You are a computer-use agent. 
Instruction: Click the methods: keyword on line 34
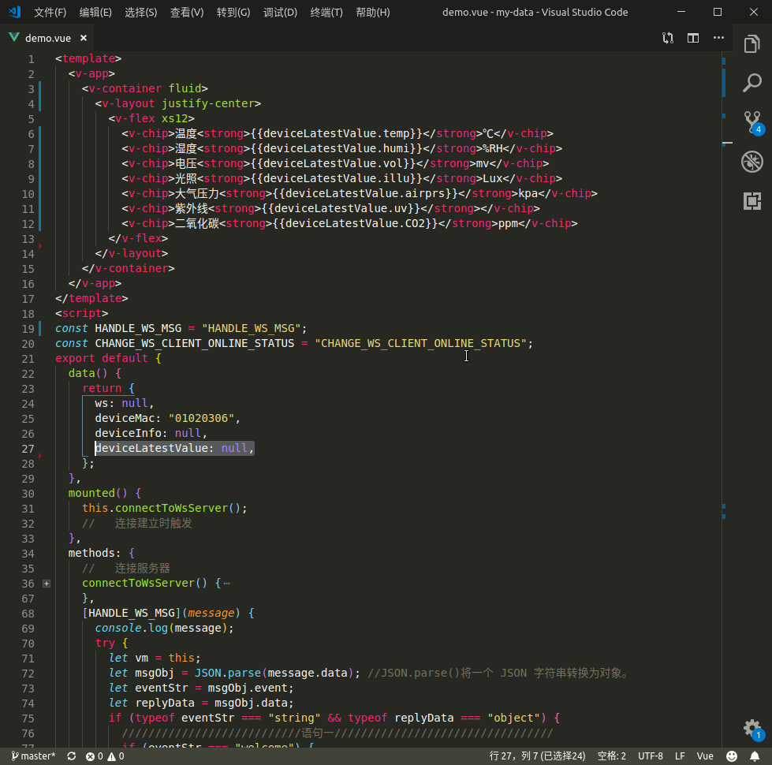point(94,554)
